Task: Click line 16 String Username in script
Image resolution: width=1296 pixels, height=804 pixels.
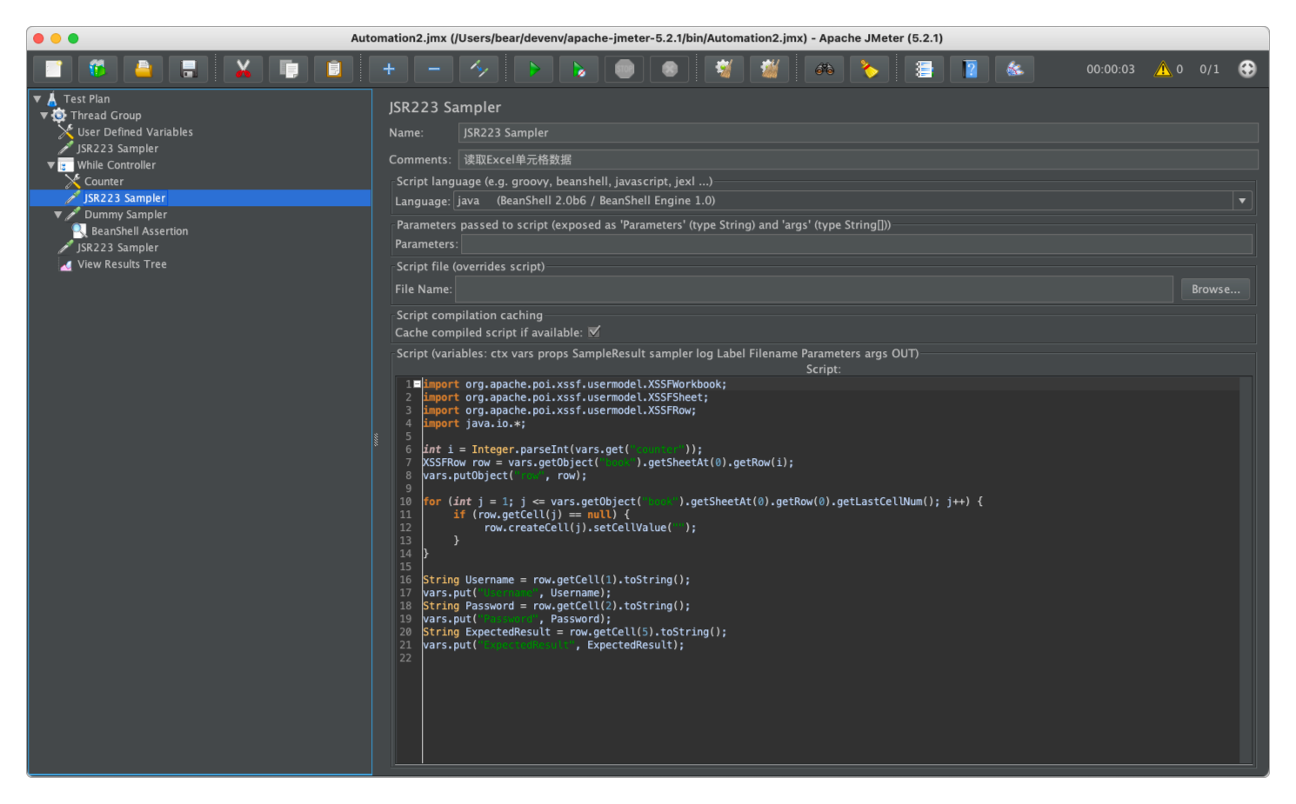Action: click(557, 580)
